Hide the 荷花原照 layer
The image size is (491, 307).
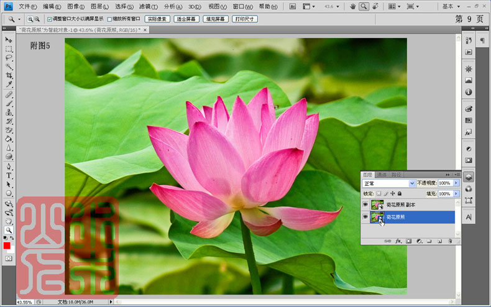pyautogui.click(x=365, y=217)
